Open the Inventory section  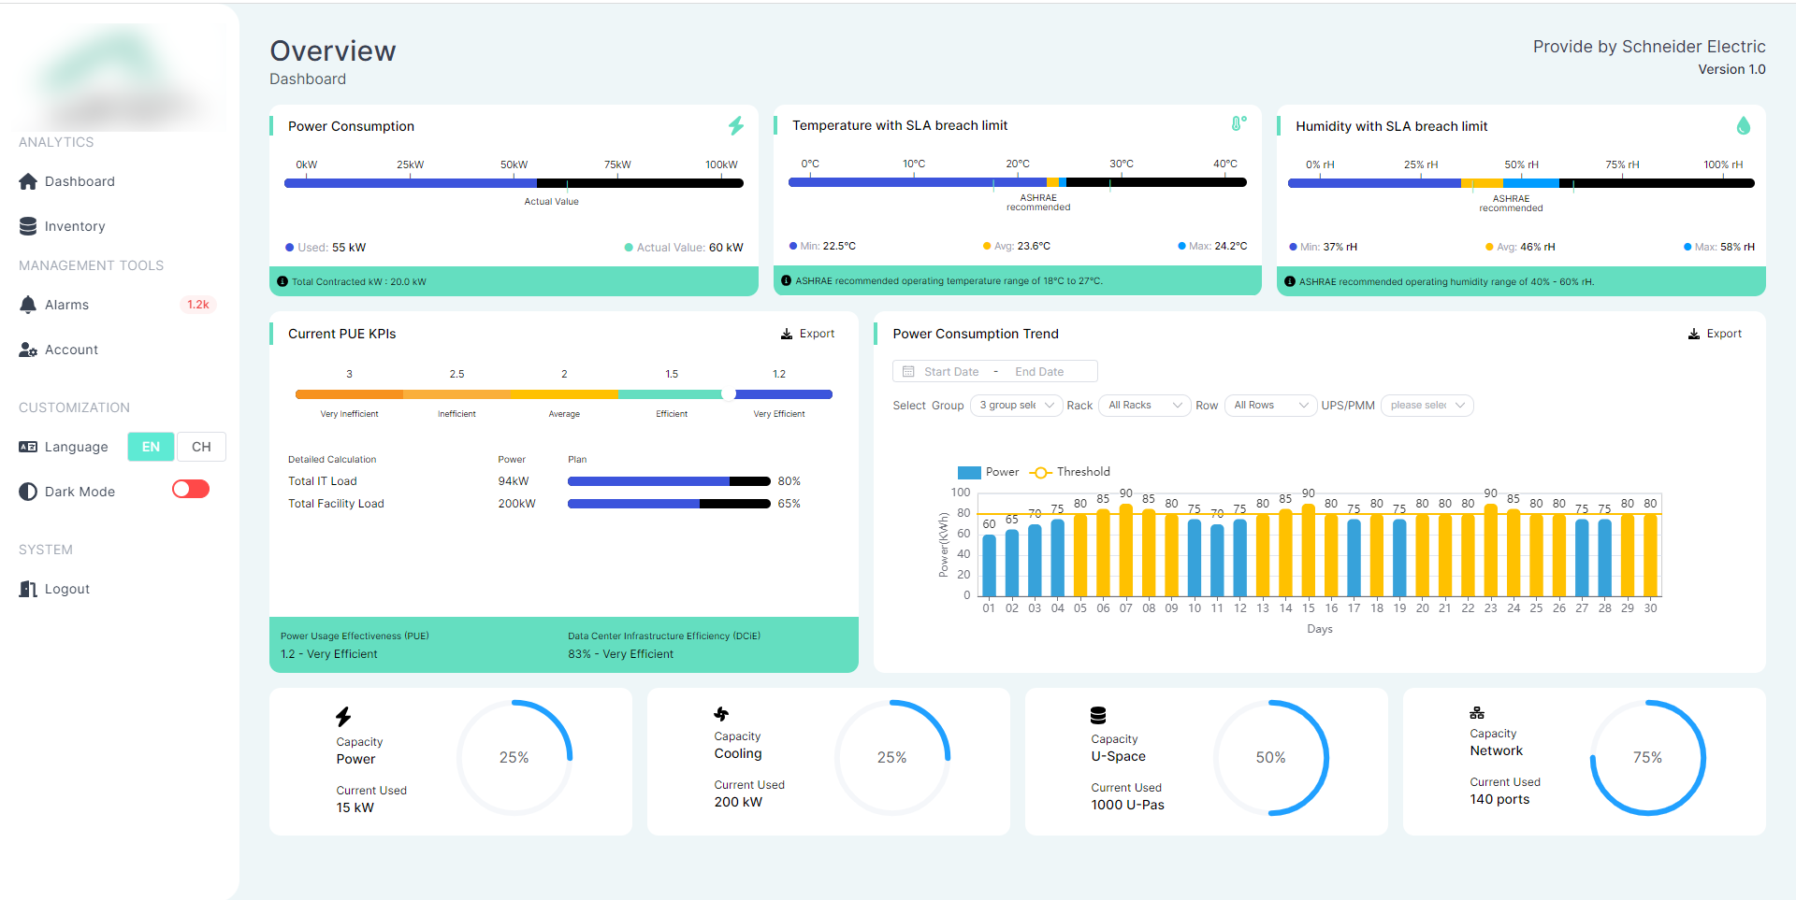[x=29, y=225]
